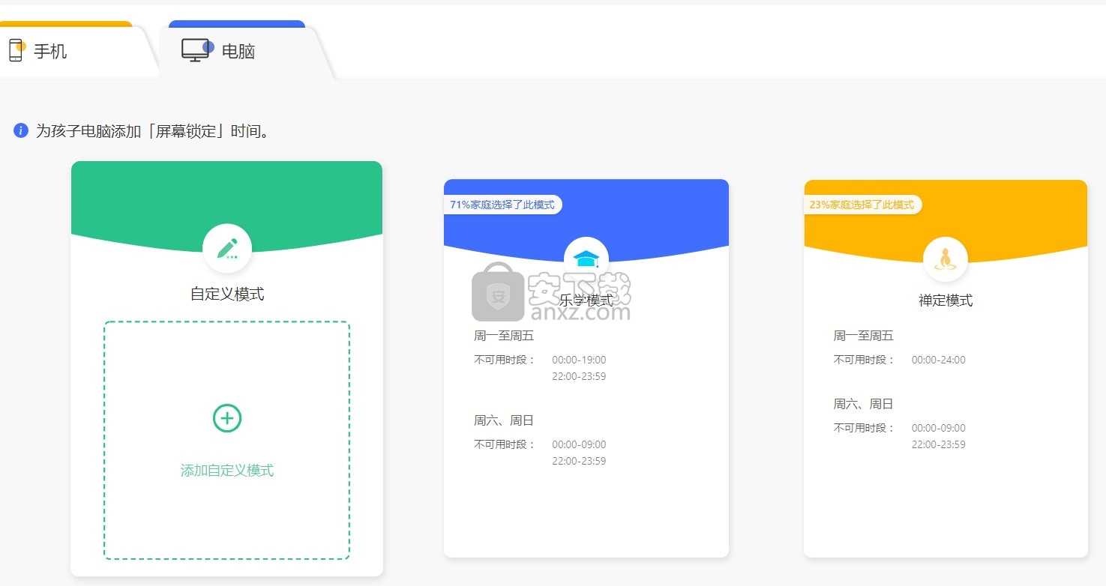
Task: Click the graduation cap icon of 乐学模式
Action: [x=586, y=259]
